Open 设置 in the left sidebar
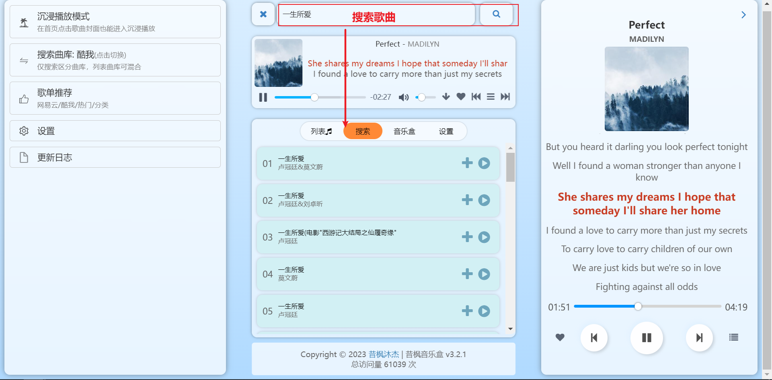This screenshot has width=772, height=380. tap(115, 131)
